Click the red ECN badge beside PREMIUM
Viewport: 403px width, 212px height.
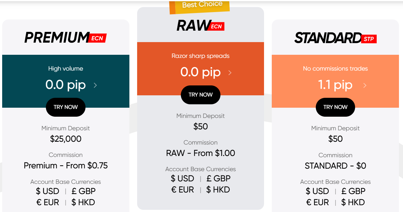tap(98, 38)
